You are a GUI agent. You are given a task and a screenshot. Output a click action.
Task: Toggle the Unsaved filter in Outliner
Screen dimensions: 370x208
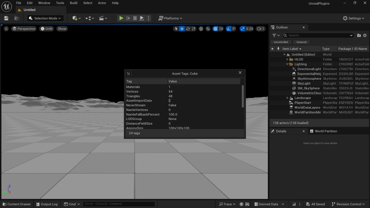coord(301,42)
